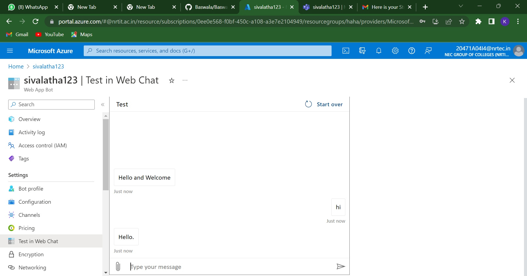The height and width of the screenshot is (276, 527).
Task: Close the Test in Web Chat blade
Action: click(512, 80)
